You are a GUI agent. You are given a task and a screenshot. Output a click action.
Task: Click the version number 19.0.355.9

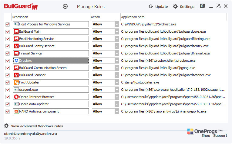(12, 138)
